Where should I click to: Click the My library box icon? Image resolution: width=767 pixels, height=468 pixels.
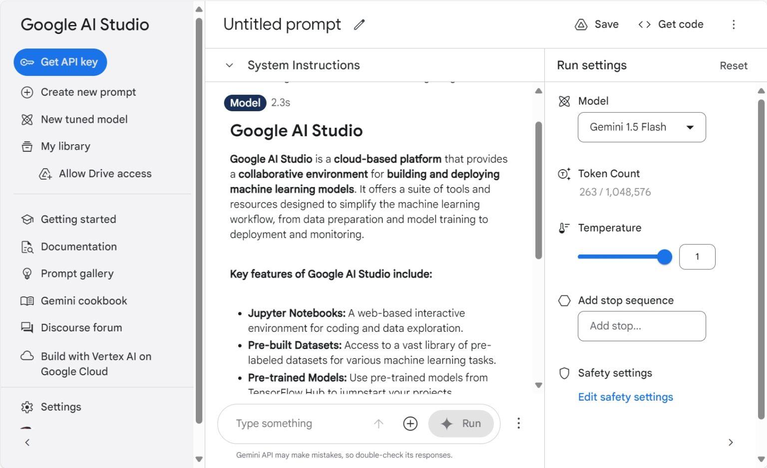(x=27, y=147)
